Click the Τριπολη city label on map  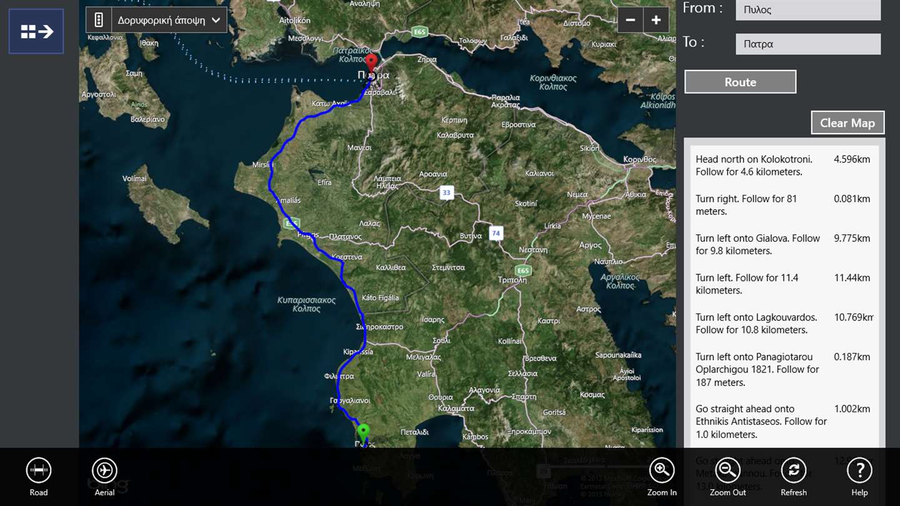[x=512, y=280]
